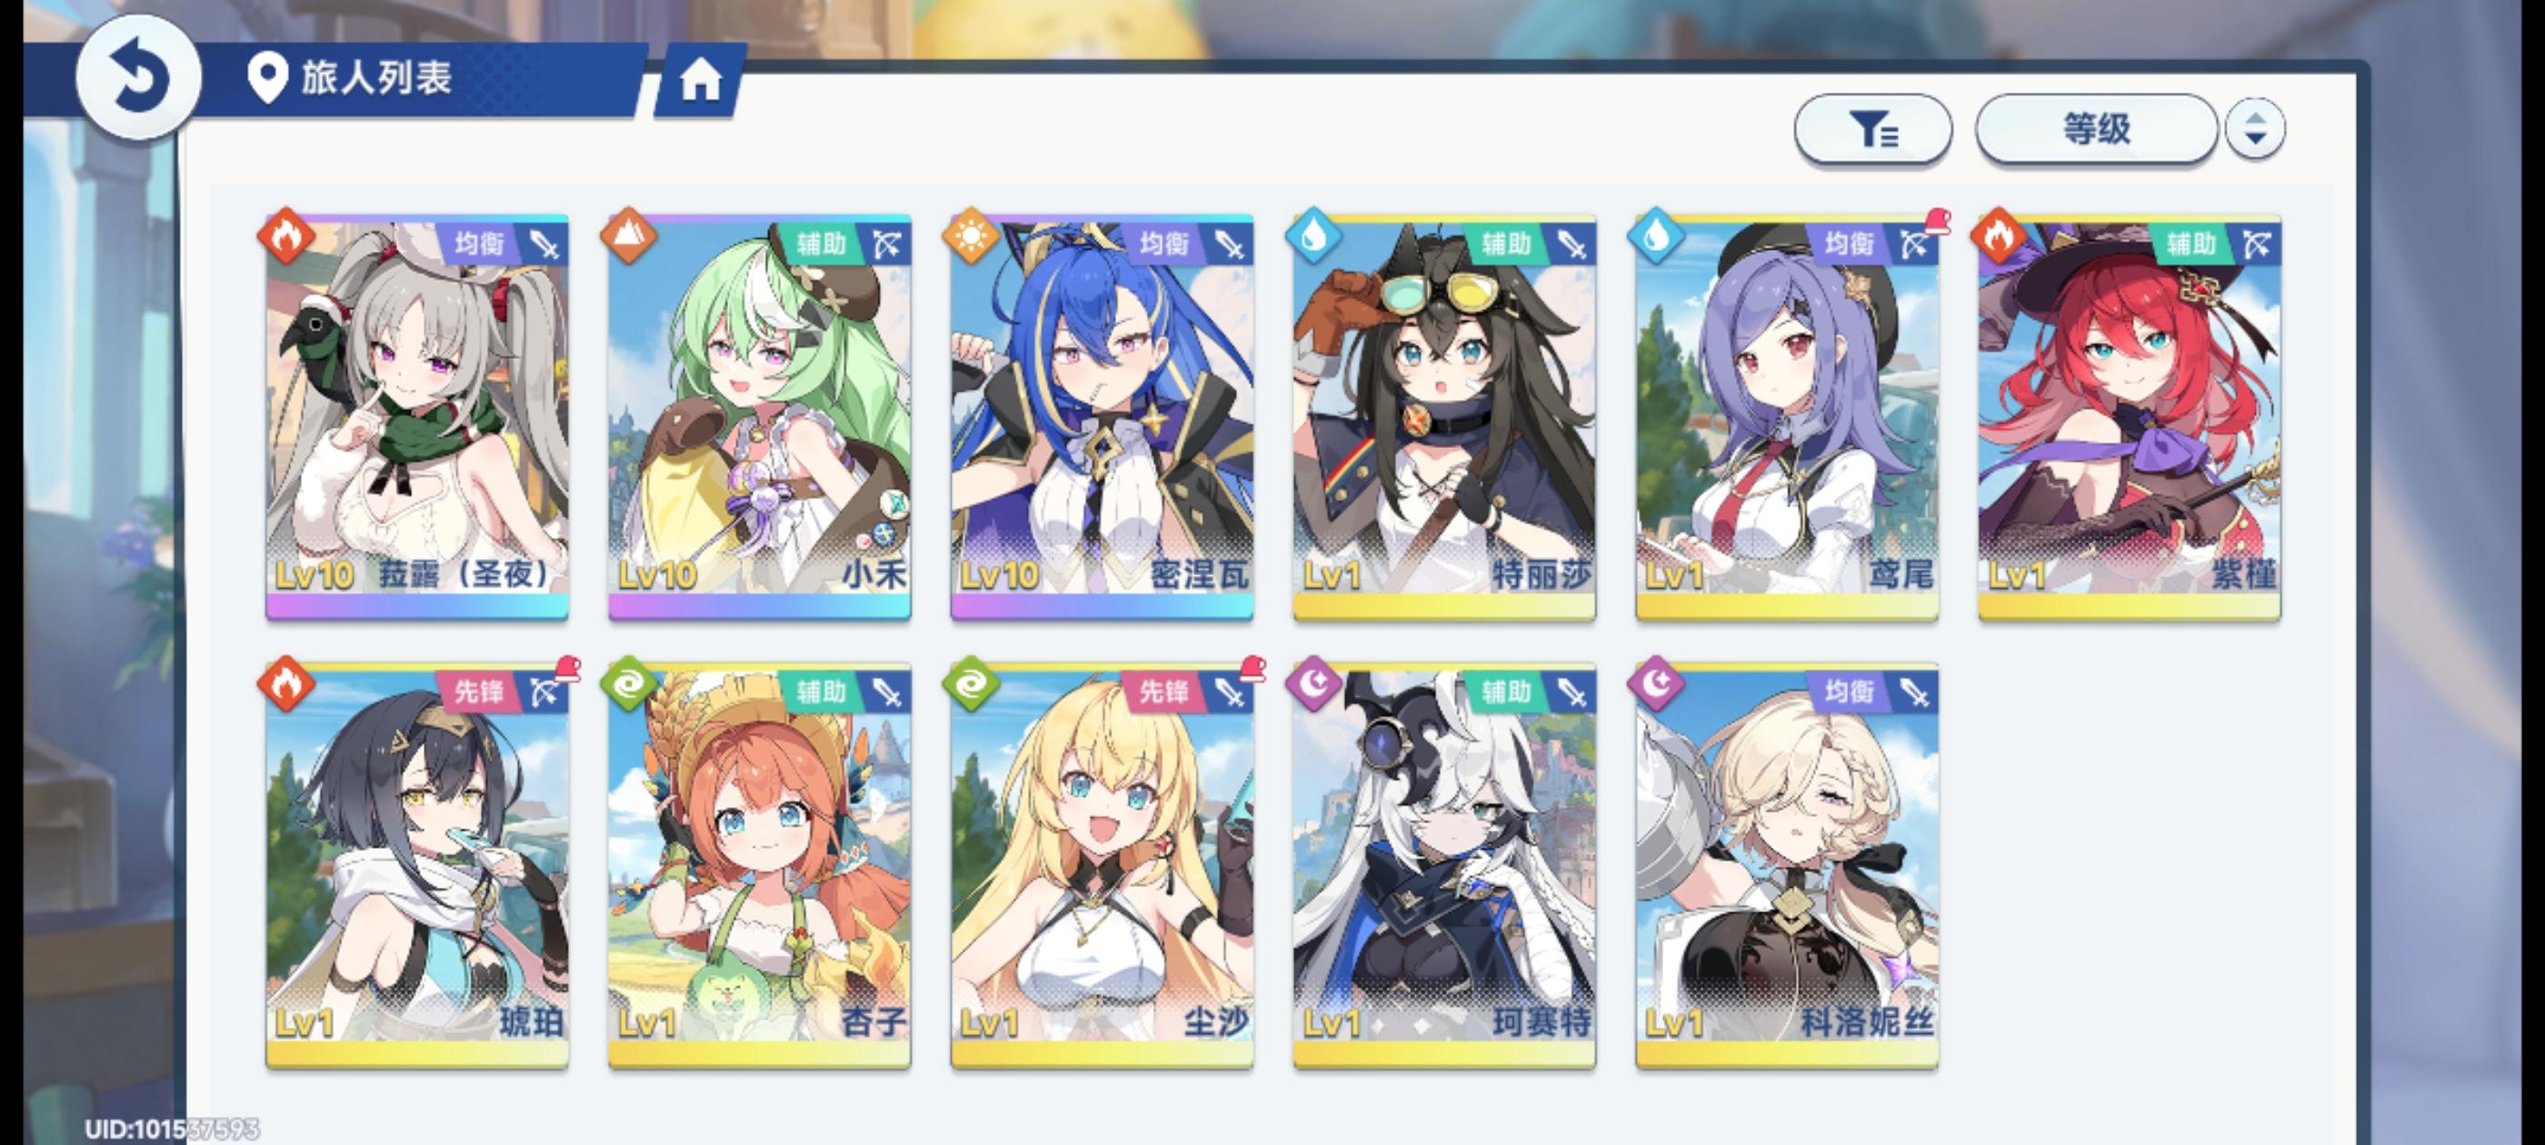The height and width of the screenshot is (1145, 2545).
Task: Click 先锋 role tag on 琥珀
Action: coord(479,692)
